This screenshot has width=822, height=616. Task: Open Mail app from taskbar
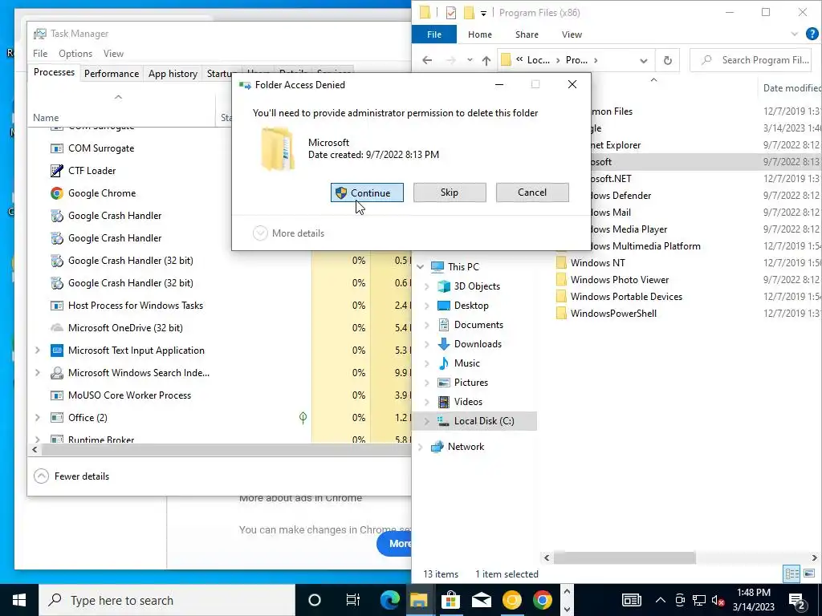481,600
